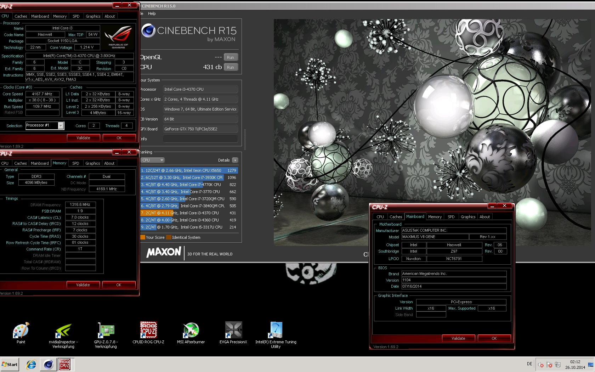Click the DRAM Frequency value 1316.6 MHz

(x=80, y=204)
